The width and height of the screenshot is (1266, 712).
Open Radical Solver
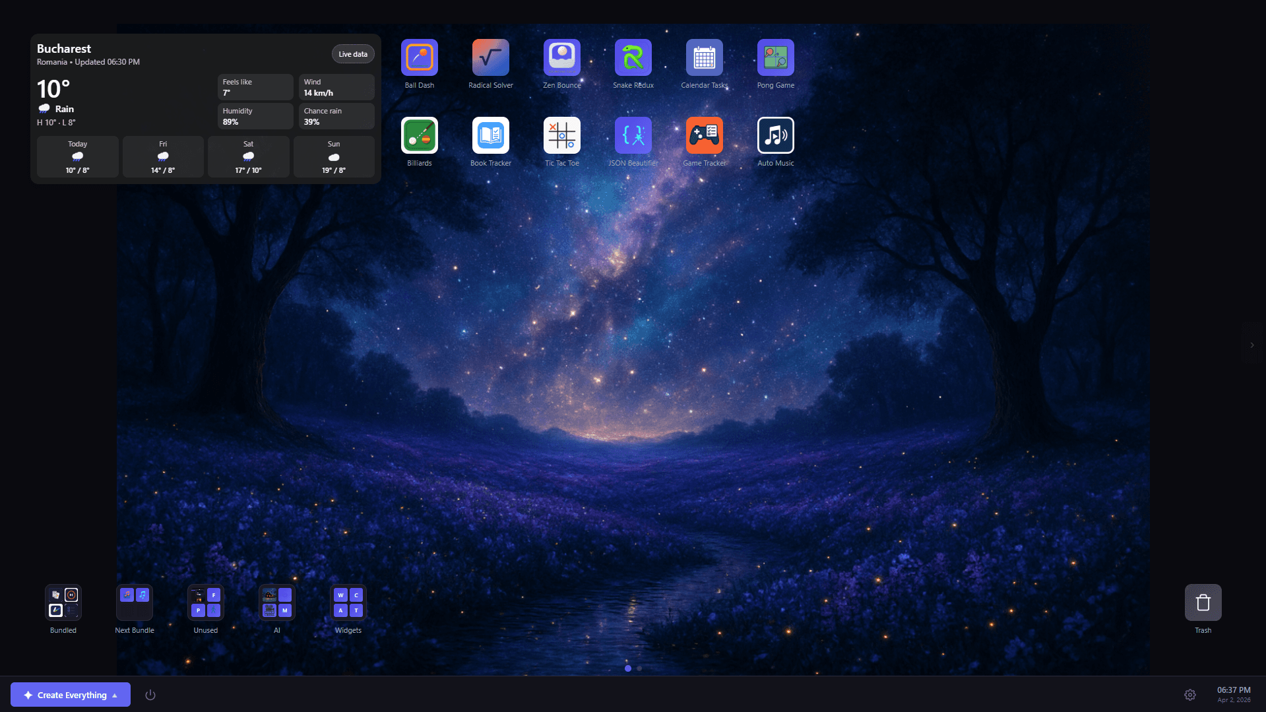[490, 58]
